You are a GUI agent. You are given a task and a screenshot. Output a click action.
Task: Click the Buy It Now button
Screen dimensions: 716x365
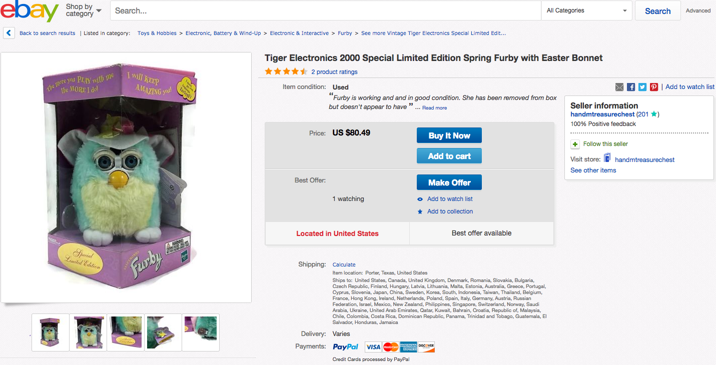click(449, 135)
